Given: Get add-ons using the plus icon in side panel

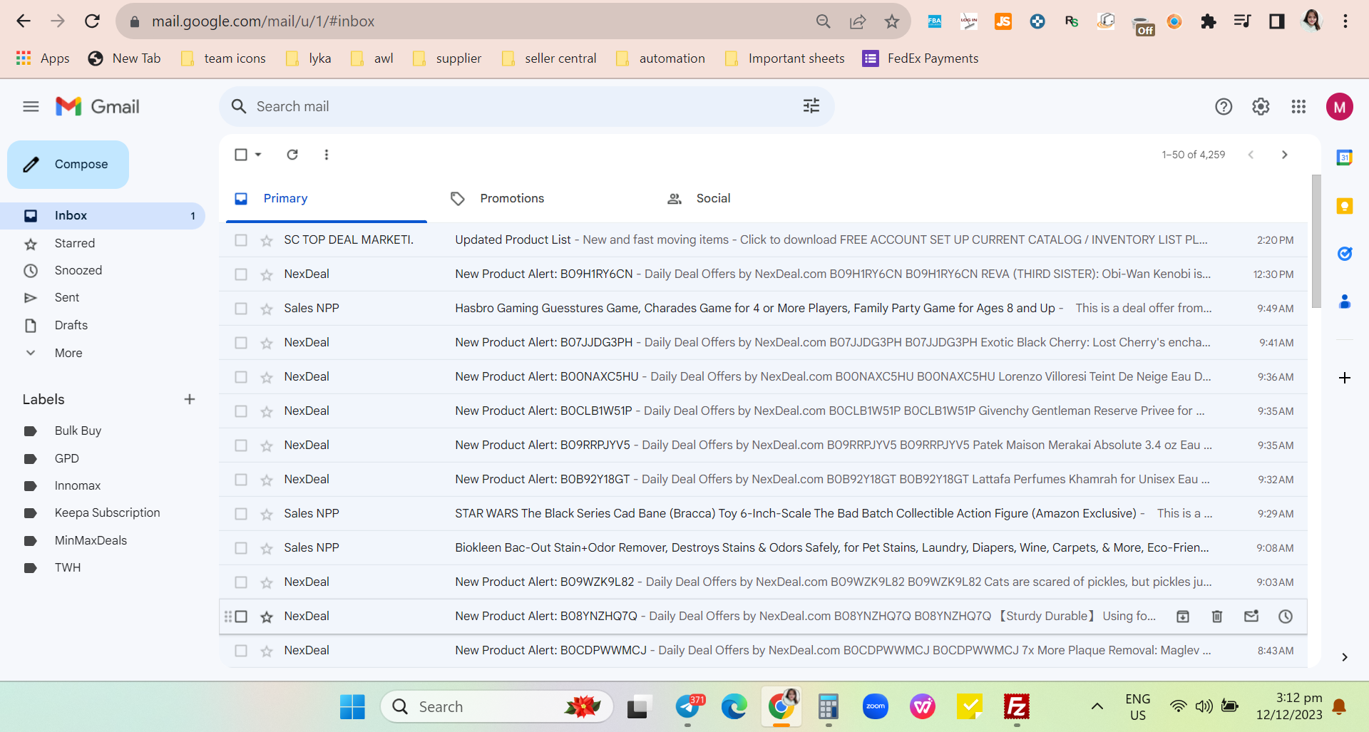Looking at the screenshot, I should pyautogui.click(x=1345, y=378).
